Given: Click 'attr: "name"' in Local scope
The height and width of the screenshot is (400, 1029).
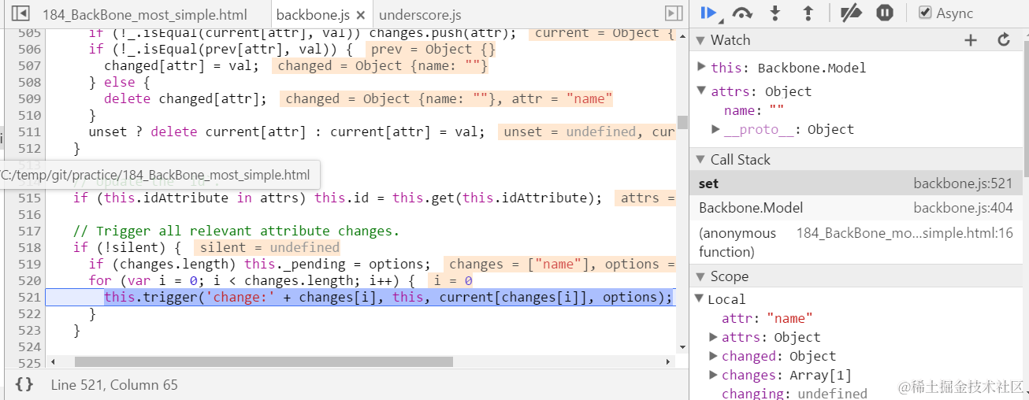Looking at the screenshot, I should coord(767,318).
